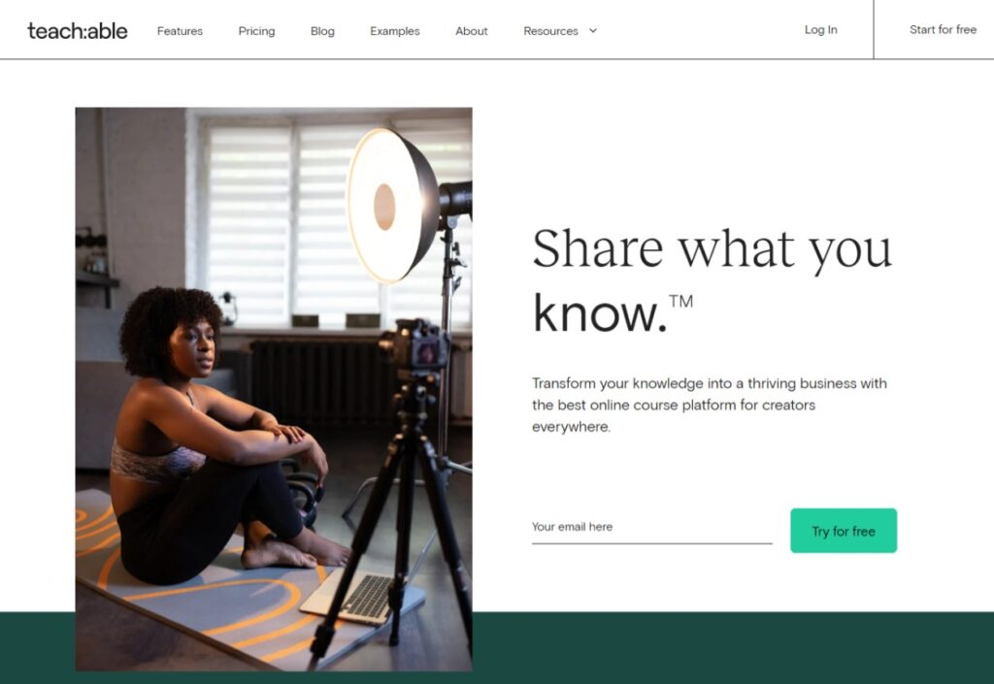Open the Blog link
The image size is (994, 684).
pos(322,31)
